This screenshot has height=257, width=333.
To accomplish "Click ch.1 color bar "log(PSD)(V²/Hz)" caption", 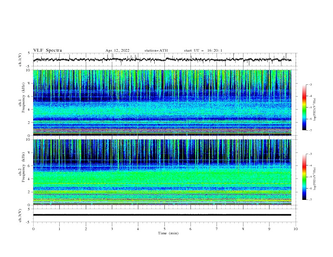I will click(315, 110).
